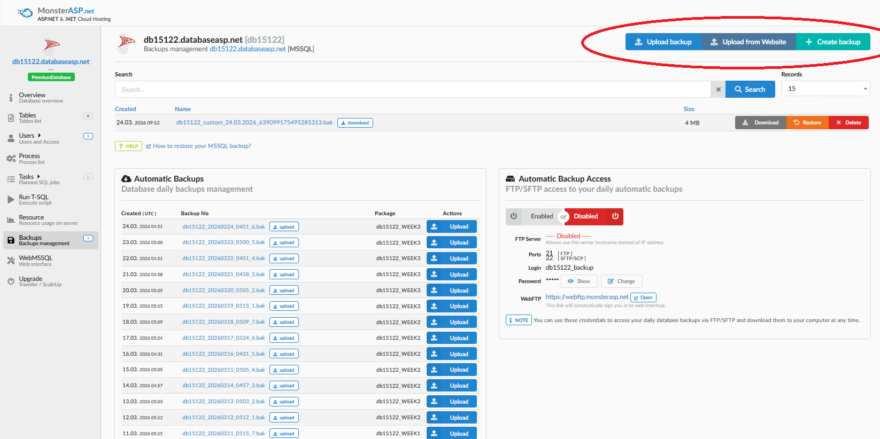Open the webftp.monsterasp.net link
880x439 pixels.
point(586,297)
